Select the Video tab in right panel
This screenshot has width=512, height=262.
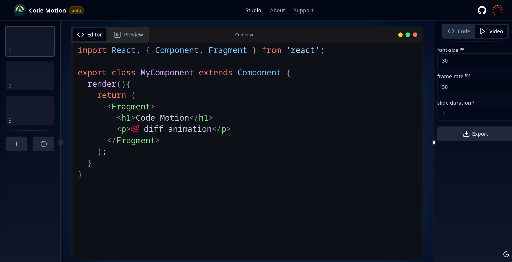pyautogui.click(x=491, y=31)
